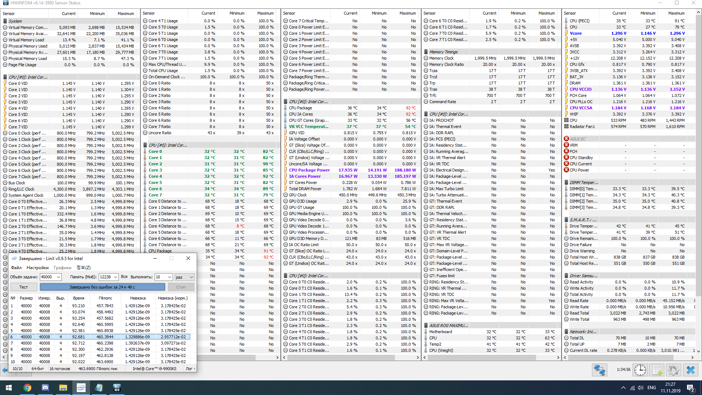Open the Настройки menu in LinX
702x395 pixels.
[37, 267]
